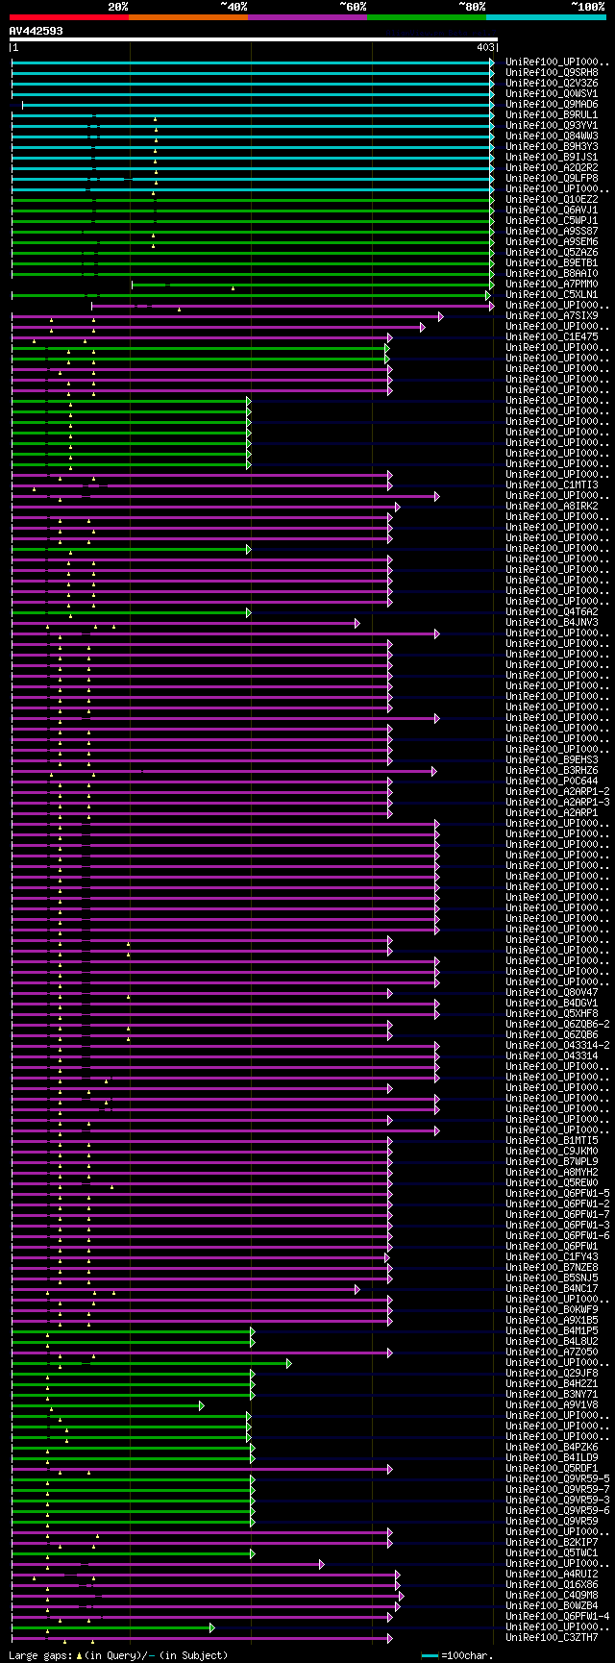615x1663 pixels.
Task: Open hit UniRef100_Q10EZ2
Action: tap(552, 199)
